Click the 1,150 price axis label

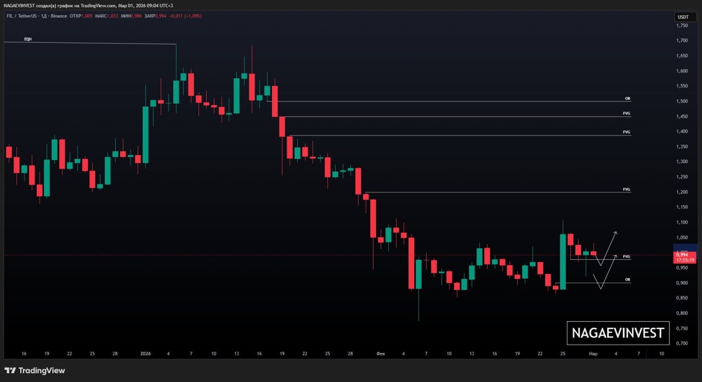pos(682,207)
